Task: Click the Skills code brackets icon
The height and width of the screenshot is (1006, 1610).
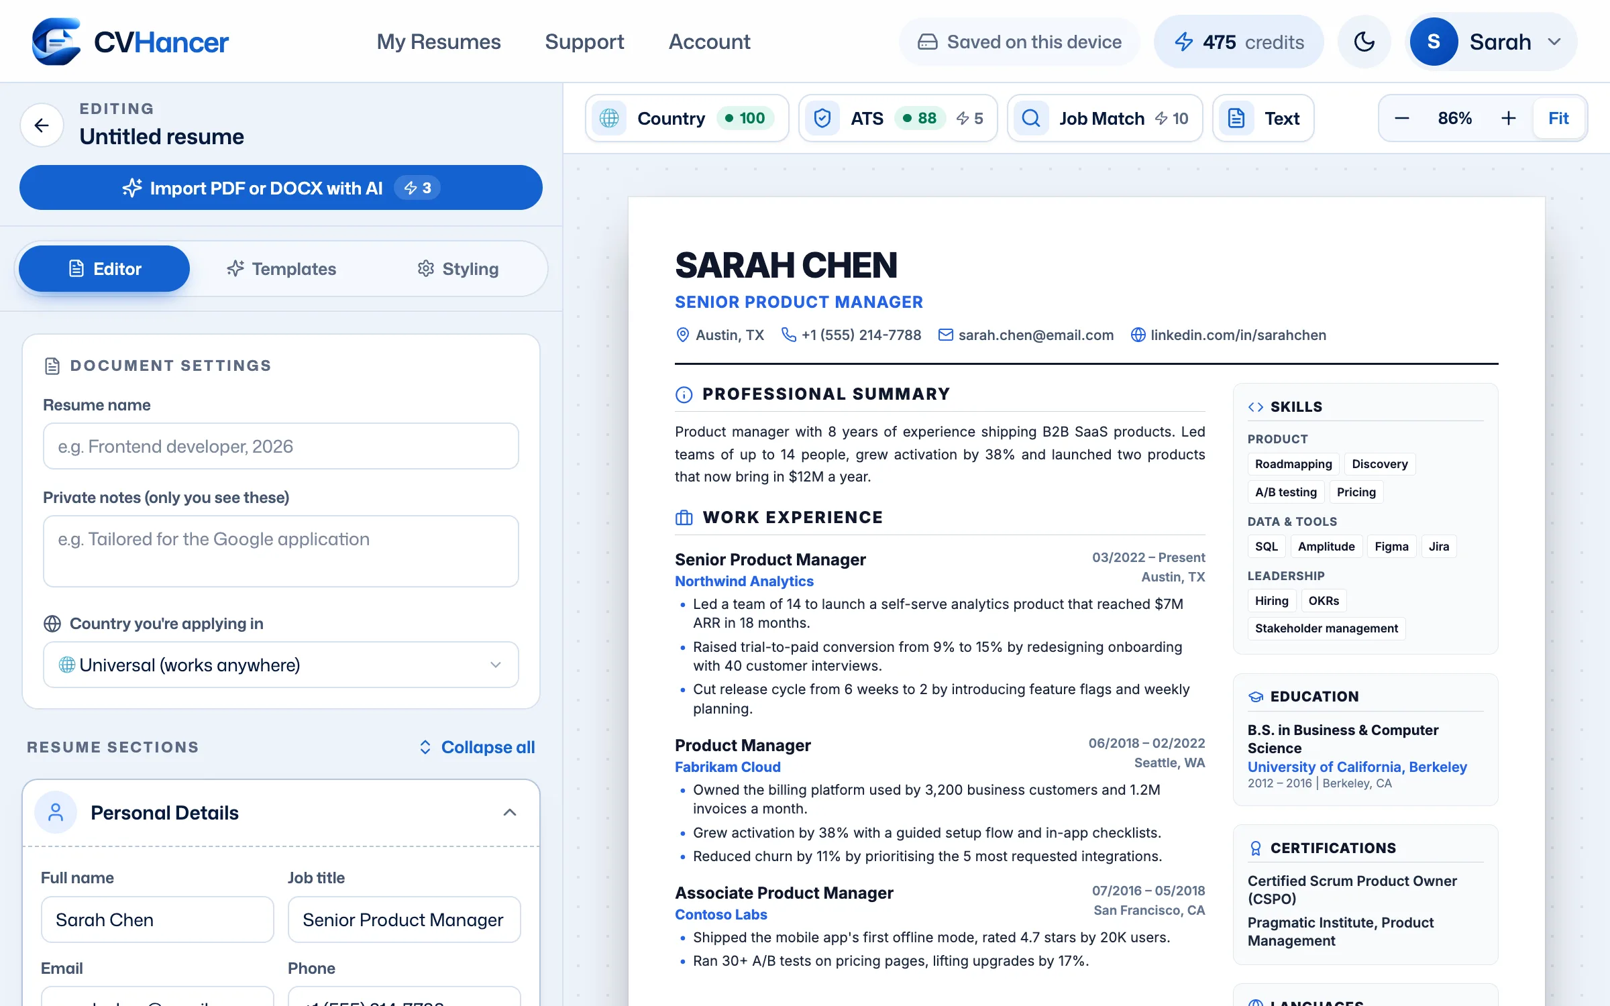Action: point(1256,407)
